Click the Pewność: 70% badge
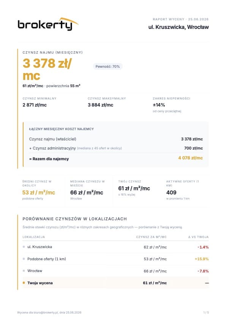Image resolution: width=226 pixels, height=320 pixels. (x=107, y=67)
